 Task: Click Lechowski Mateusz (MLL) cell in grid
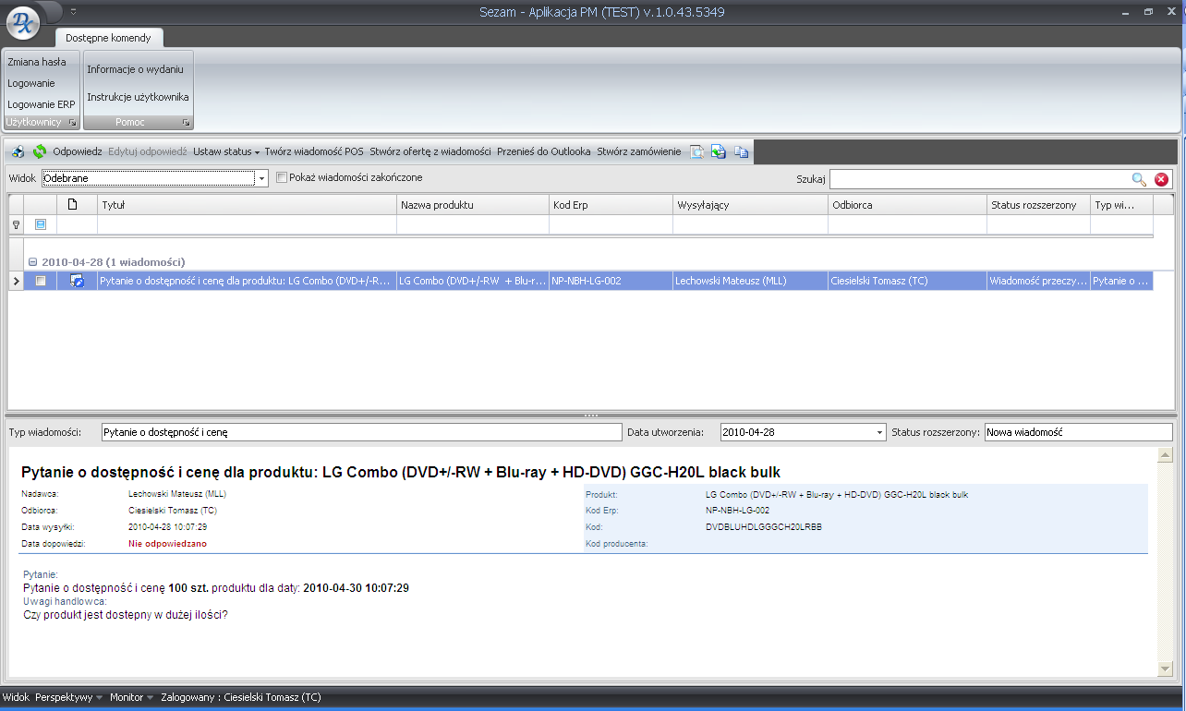(x=751, y=281)
